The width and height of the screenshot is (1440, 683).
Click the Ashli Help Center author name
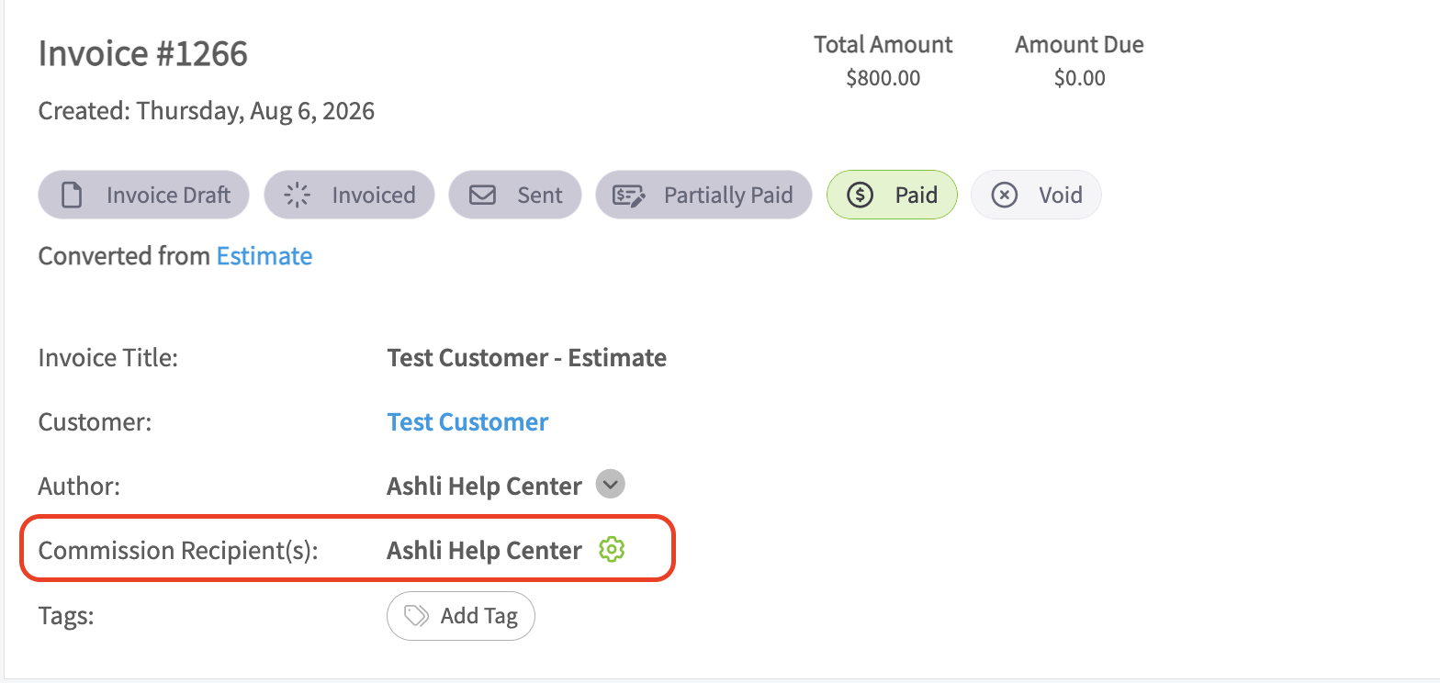485,486
